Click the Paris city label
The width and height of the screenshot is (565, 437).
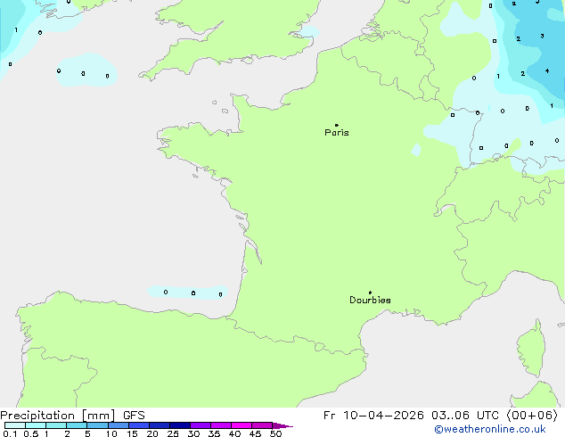[337, 133]
